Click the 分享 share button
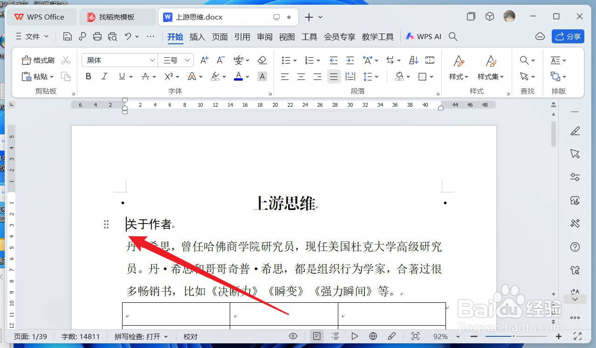Screen dimensions: 596x348 [x=568, y=36]
